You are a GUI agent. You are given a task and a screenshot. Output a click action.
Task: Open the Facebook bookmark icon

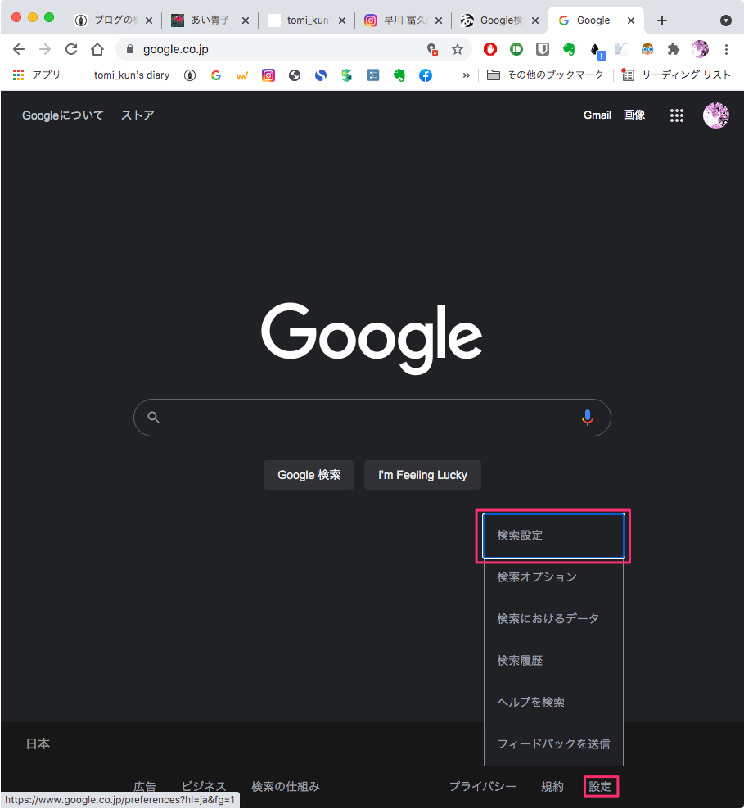[426, 75]
